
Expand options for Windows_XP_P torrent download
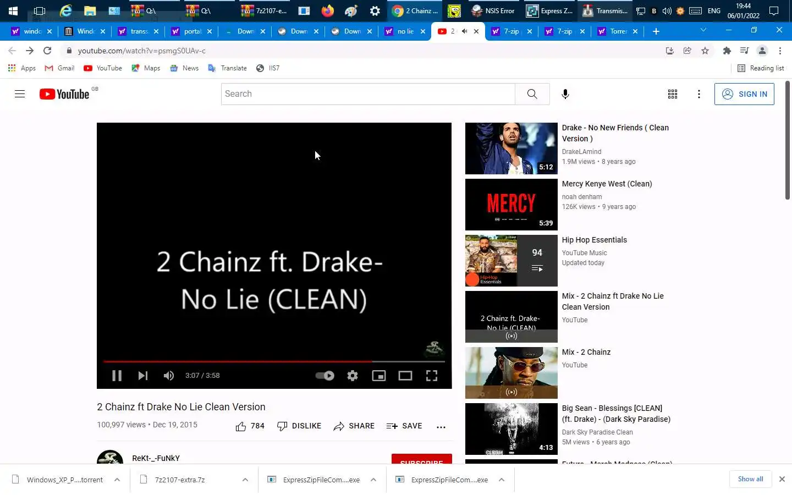117,480
